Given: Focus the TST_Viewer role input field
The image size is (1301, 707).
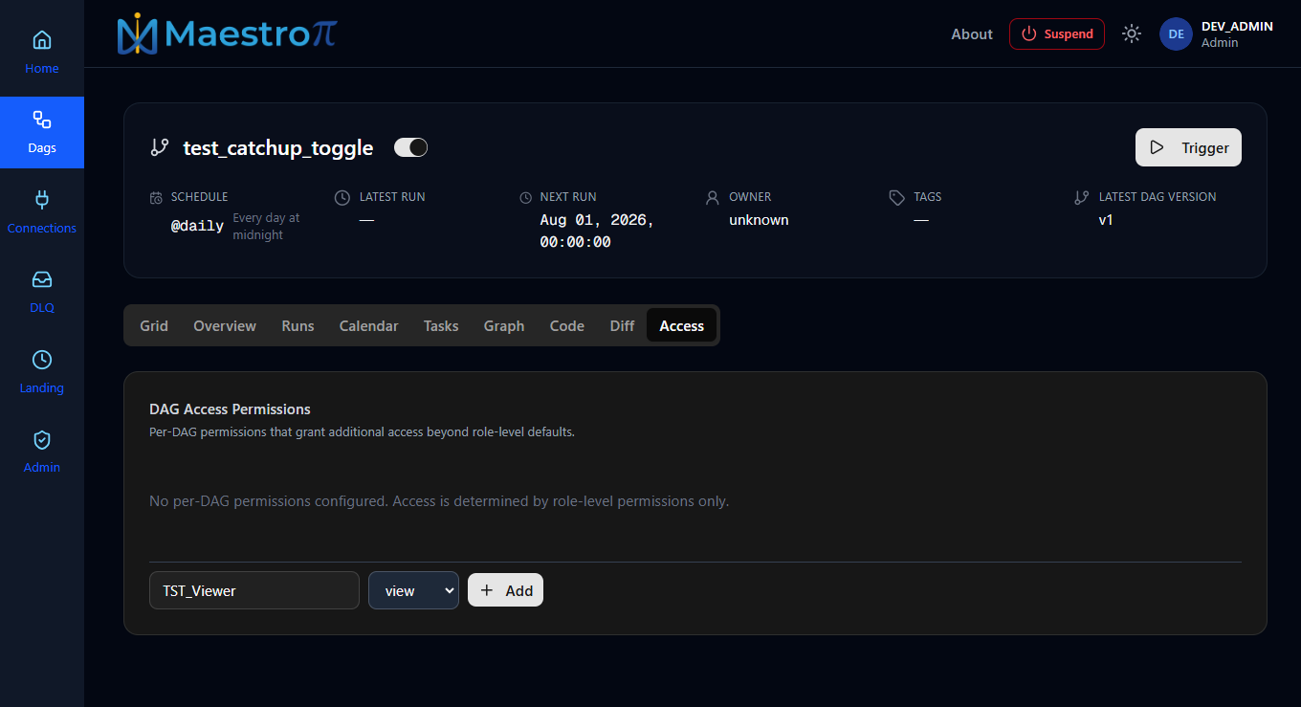Looking at the screenshot, I should pyautogui.click(x=254, y=590).
